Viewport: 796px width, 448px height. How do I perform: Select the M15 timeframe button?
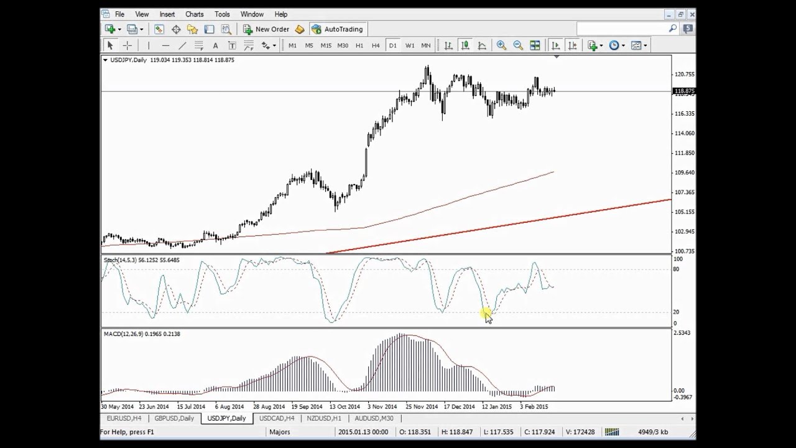326,45
